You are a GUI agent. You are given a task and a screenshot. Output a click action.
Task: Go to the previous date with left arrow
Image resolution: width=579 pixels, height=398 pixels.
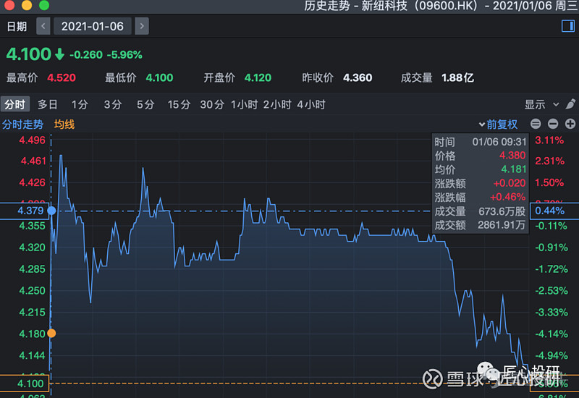(x=43, y=26)
